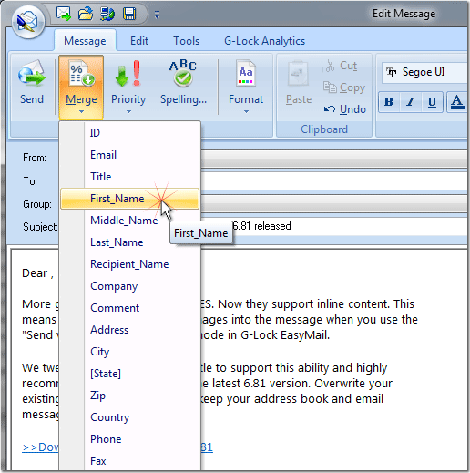Insert Company merge field
The height and width of the screenshot is (473, 470).
click(x=129, y=286)
